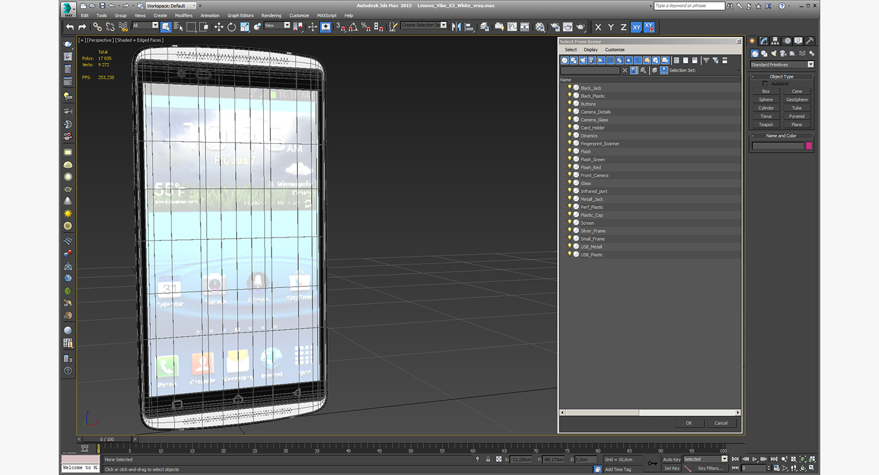This screenshot has width=879, height=475.
Task: Click the Undo arrow in main toolbar
Action: pos(70,27)
